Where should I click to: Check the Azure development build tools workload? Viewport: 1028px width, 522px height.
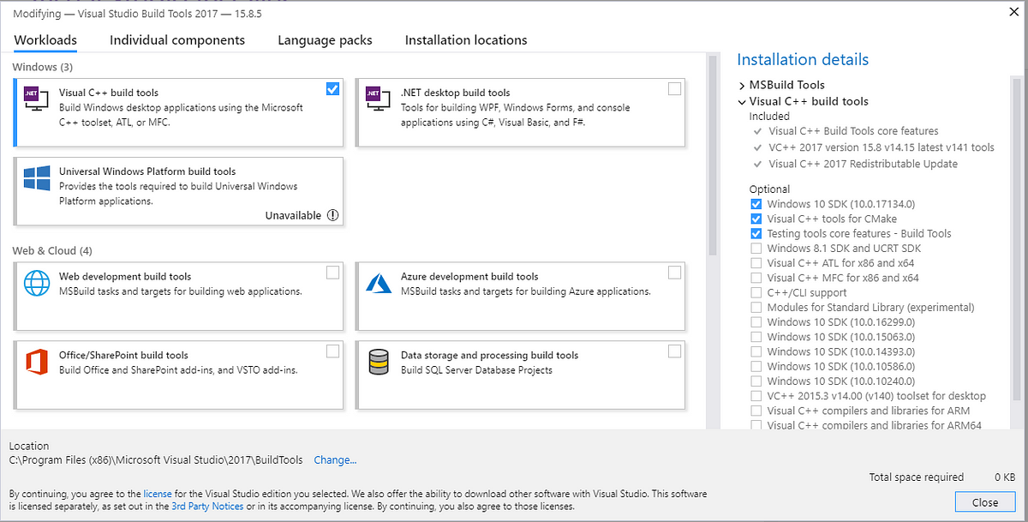tap(674, 273)
